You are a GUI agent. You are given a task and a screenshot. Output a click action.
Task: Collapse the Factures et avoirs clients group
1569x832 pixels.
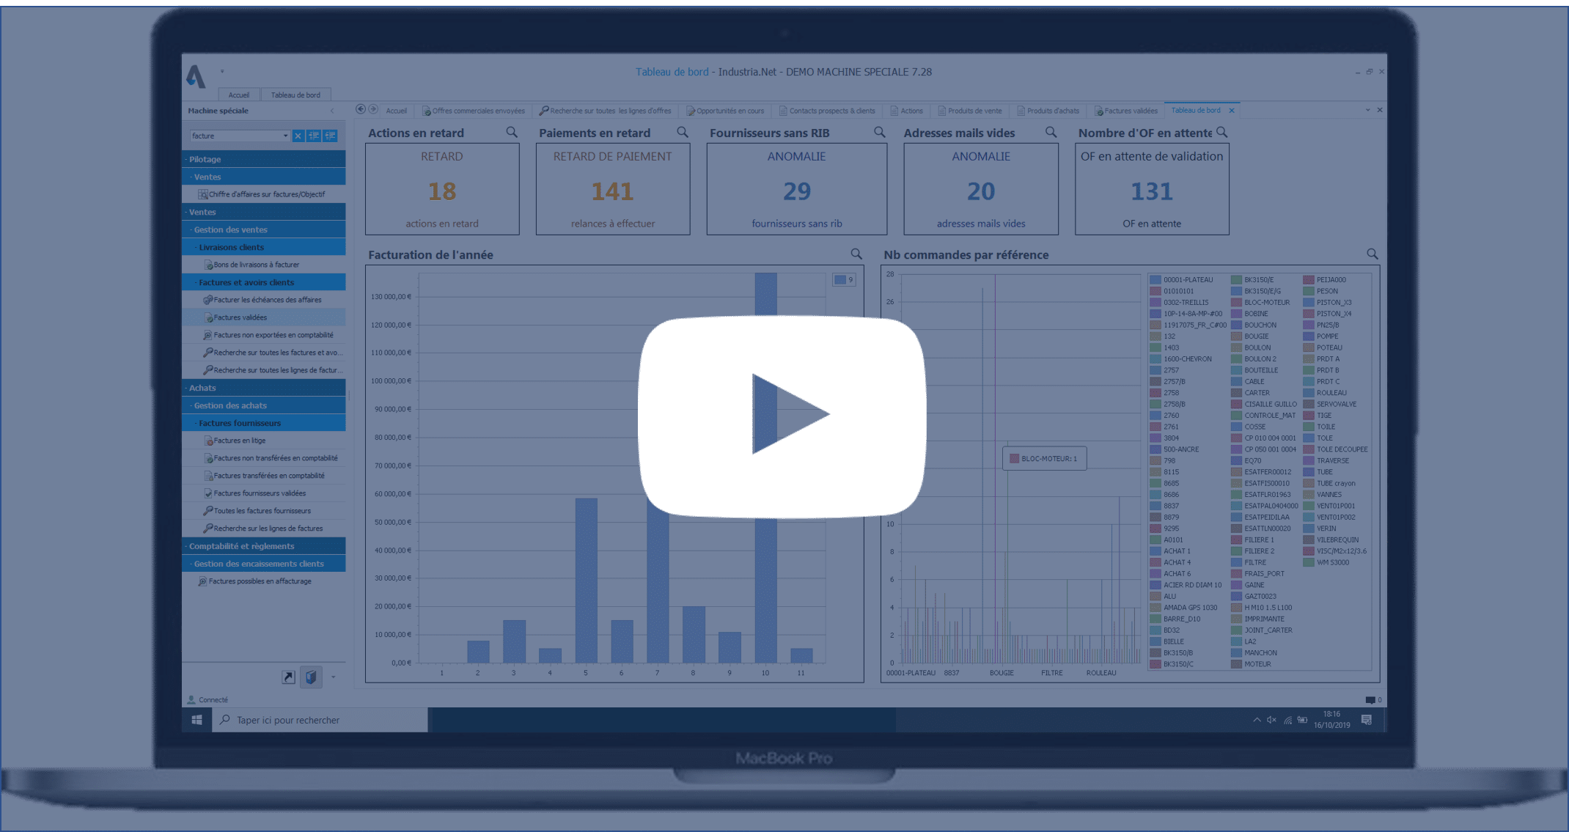pyautogui.click(x=264, y=282)
